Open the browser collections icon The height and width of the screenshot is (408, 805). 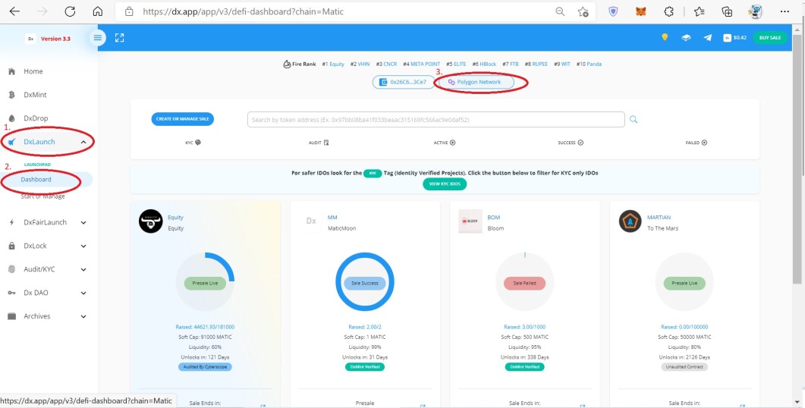pos(726,11)
